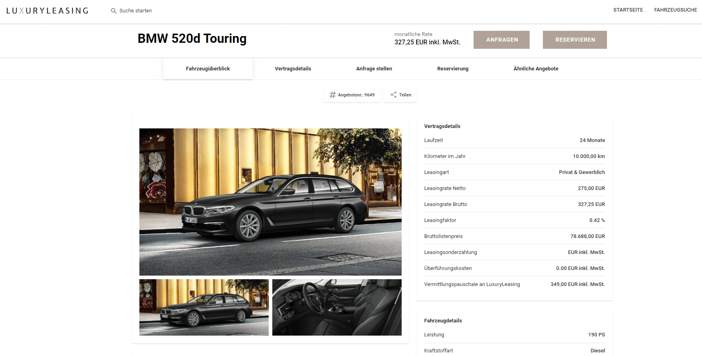Select the Fahrzeugüberblick tab
Screen dimensions: 702x356
[x=208, y=69]
